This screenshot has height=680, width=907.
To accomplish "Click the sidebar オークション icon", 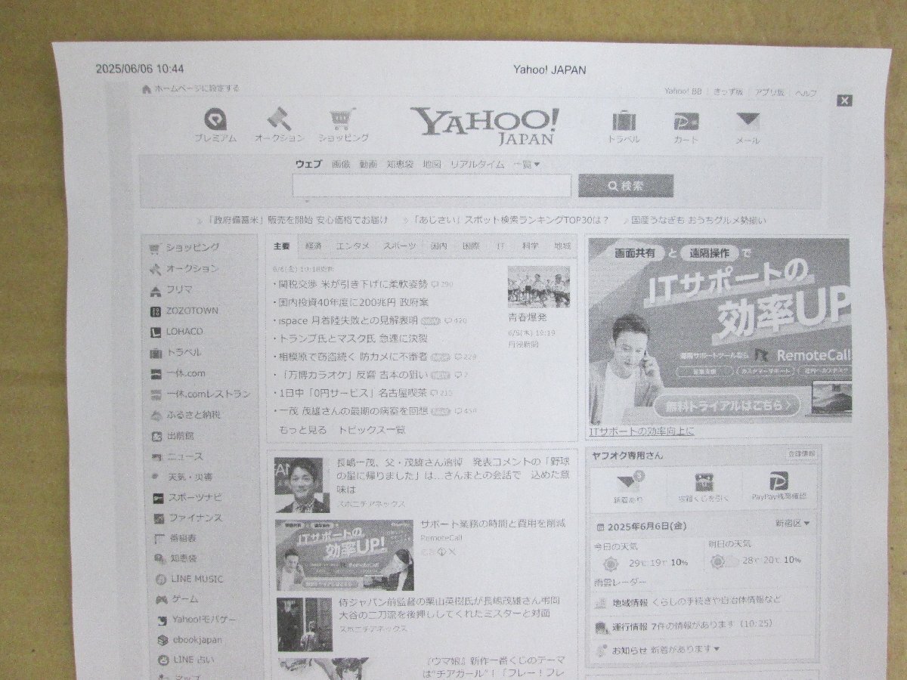I will coord(156,269).
